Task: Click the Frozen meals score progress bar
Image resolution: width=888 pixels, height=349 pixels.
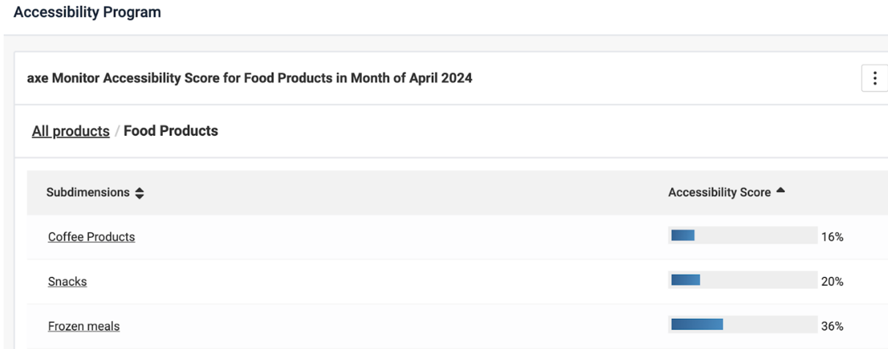Action: coord(742,325)
